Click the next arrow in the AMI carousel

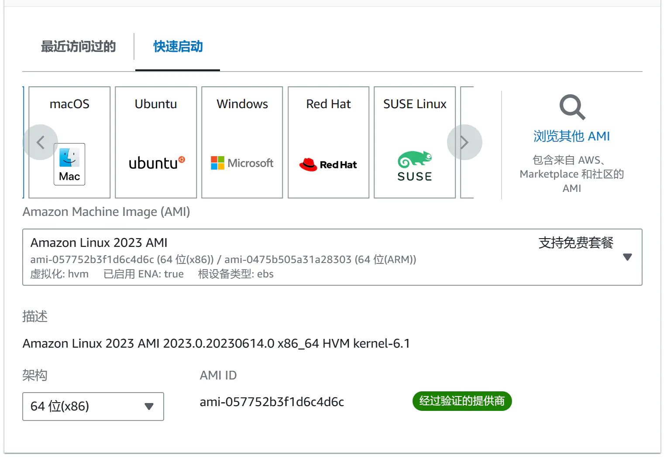(x=464, y=142)
